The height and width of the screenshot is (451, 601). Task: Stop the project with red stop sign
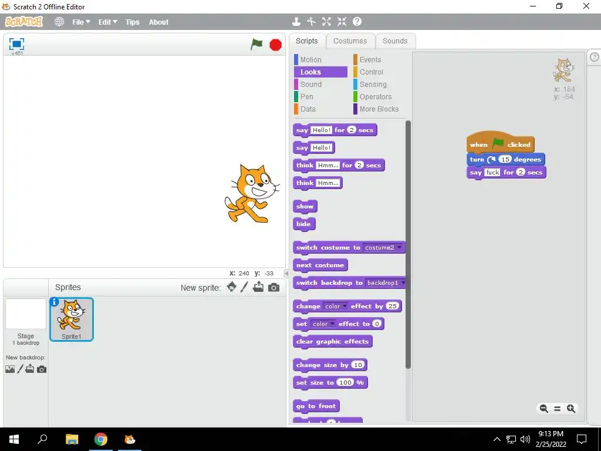point(276,45)
